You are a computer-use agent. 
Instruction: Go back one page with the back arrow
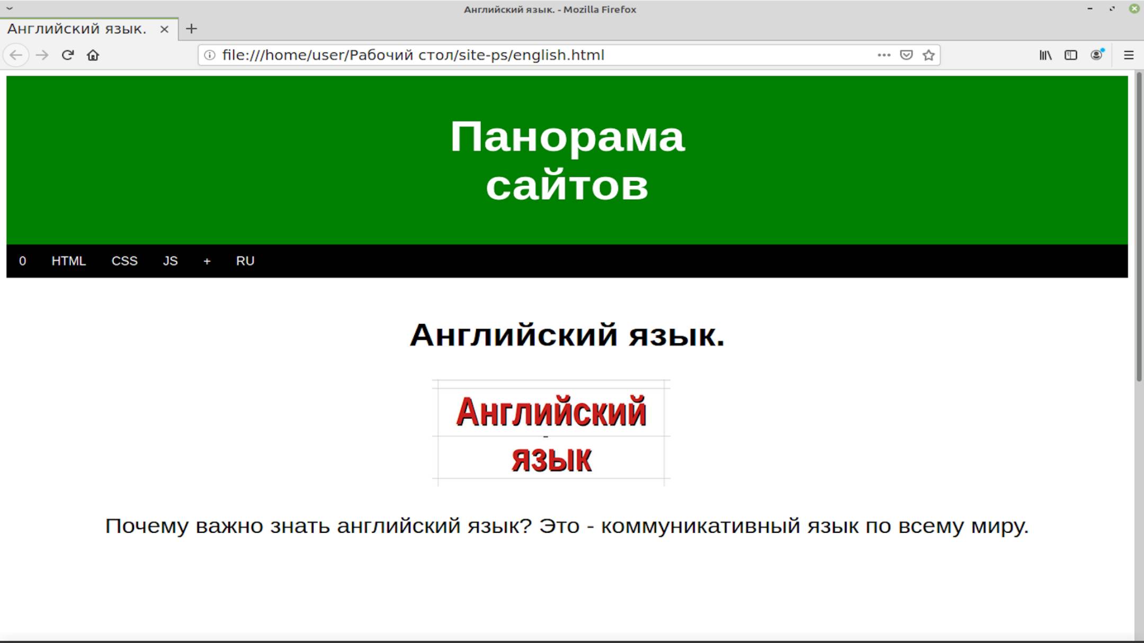[16, 55]
